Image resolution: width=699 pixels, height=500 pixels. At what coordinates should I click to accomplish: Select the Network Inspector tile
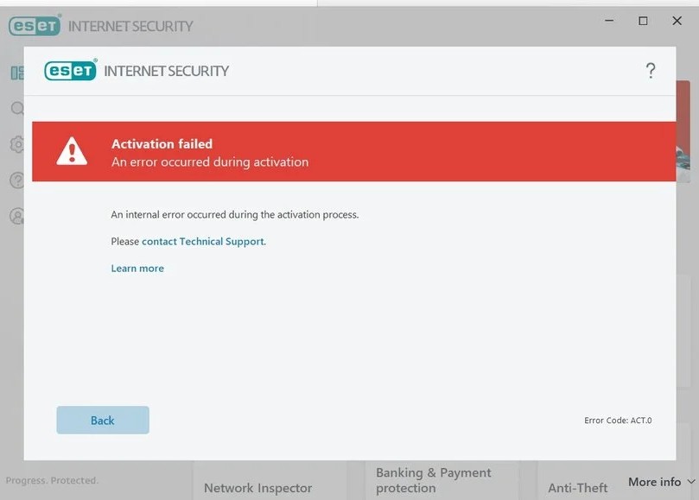pyautogui.click(x=270, y=480)
